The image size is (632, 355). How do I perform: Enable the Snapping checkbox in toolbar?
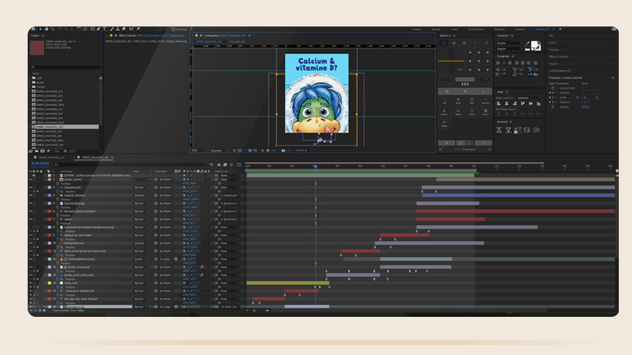click(x=173, y=30)
